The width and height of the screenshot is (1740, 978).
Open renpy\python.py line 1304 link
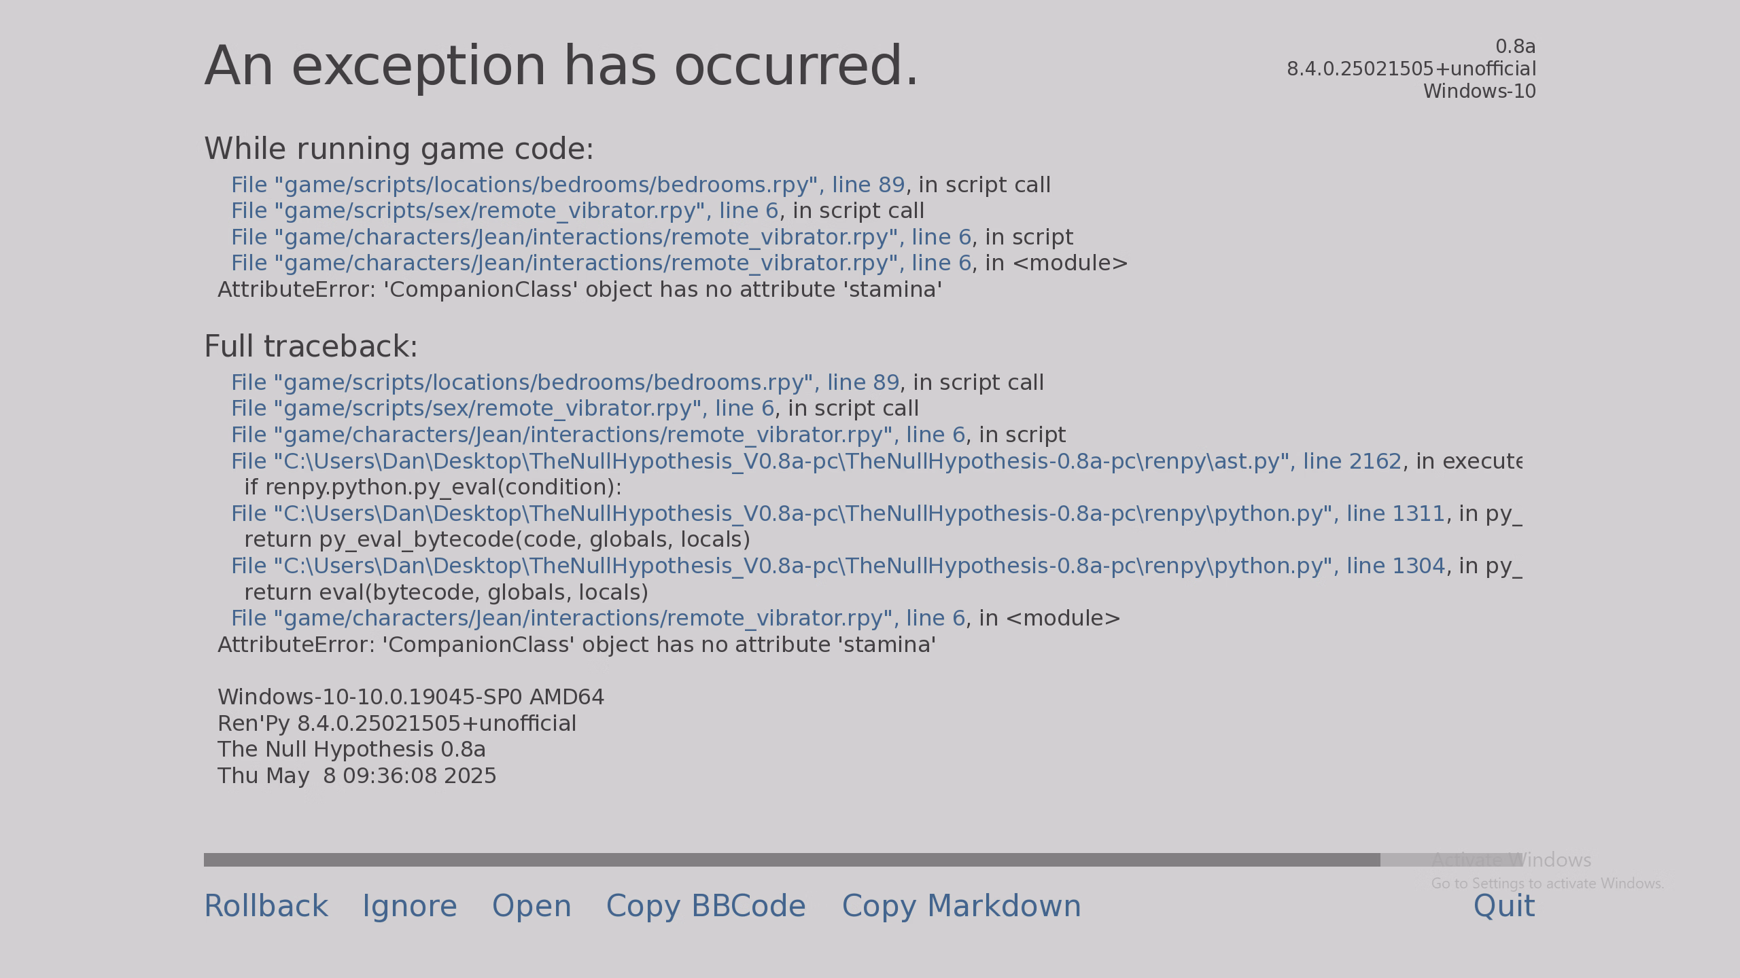(x=838, y=566)
